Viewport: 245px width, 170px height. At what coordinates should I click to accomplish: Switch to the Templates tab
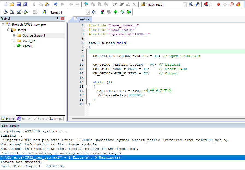56,119
